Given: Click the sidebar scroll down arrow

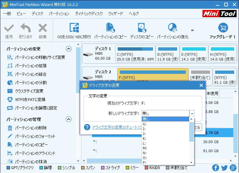Looking at the screenshot, I should [x=78, y=161].
